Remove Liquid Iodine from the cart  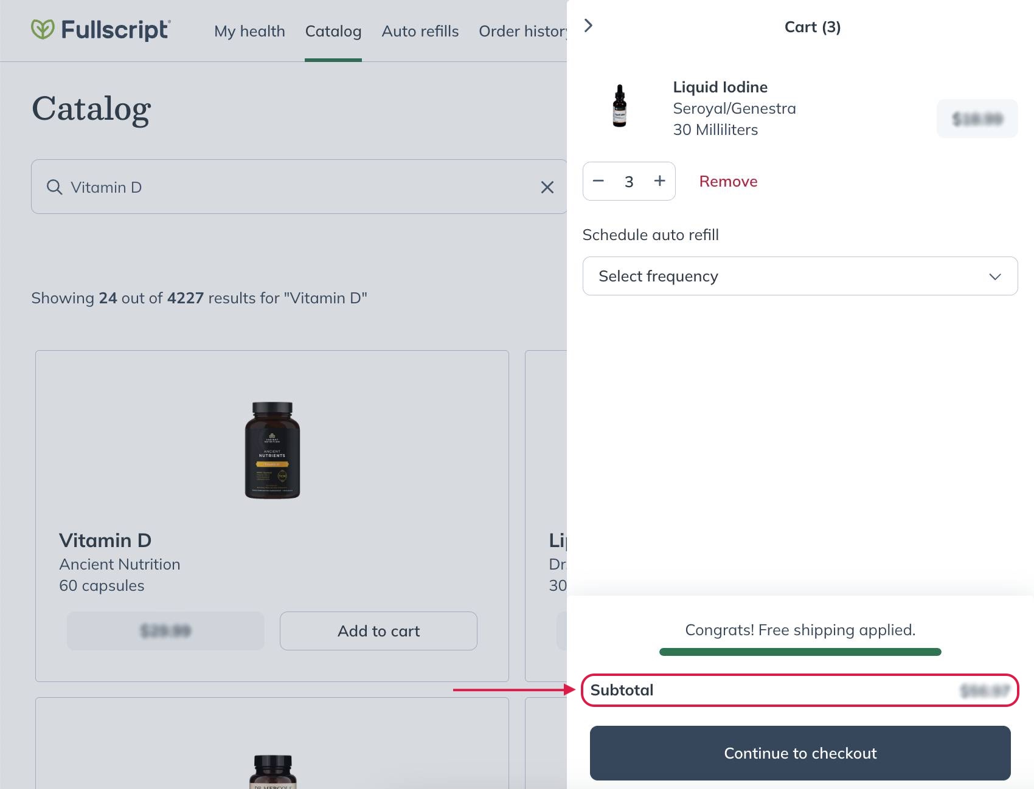[x=728, y=181]
